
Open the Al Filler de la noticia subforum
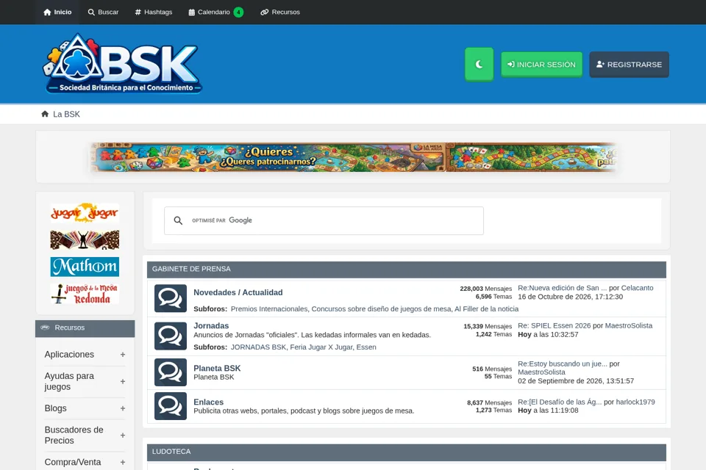(x=486, y=309)
